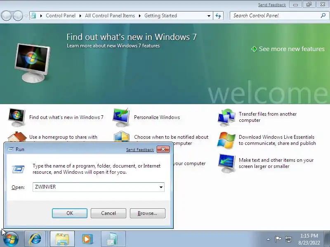The width and height of the screenshot is (330, 247).
Task: Open Action Center flag icon in tray
Action: click(x=278, y=239)
